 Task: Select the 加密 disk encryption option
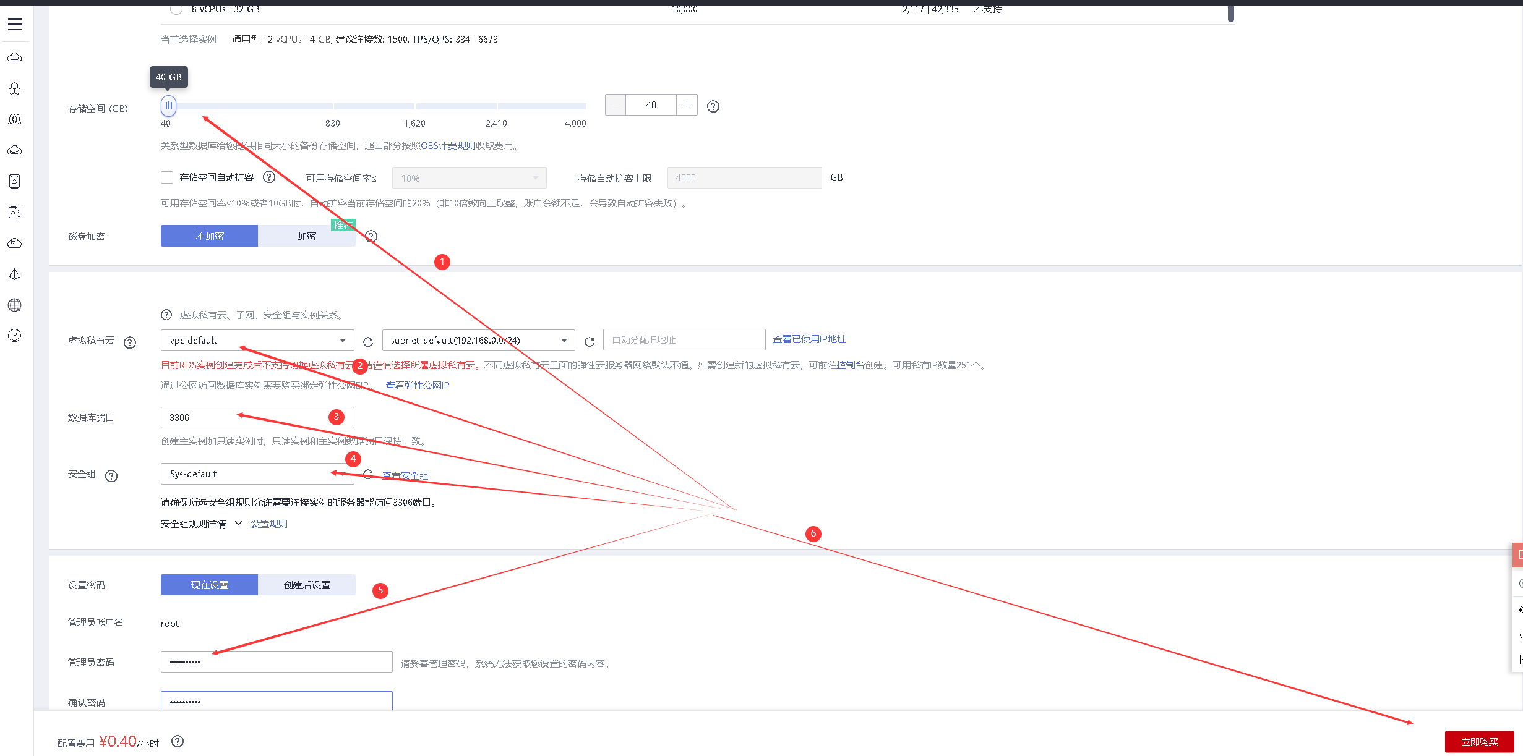tap(307, 236)
